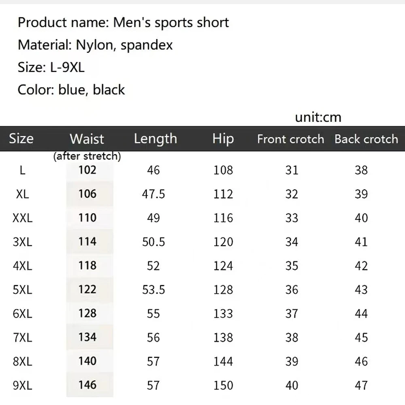Image resolution: width=405 pixels, height=405 pixels.
Task: Click the Waist column header
Action: (87, 139)
